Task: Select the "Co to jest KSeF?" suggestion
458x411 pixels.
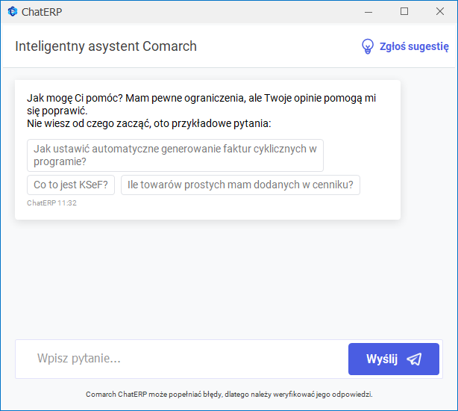Action: pyautogui.click(x=71, y=185)
